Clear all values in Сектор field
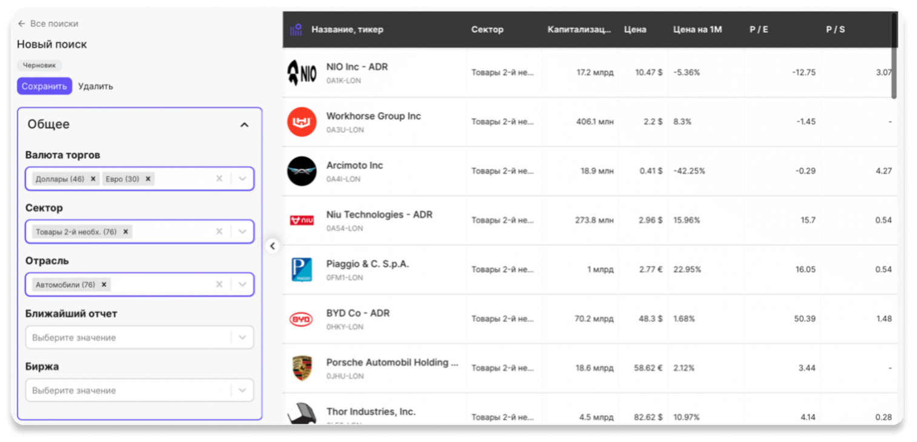 coord(219,232)
